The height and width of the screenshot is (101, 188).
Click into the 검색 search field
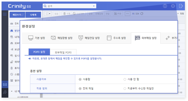click(69, 6)
